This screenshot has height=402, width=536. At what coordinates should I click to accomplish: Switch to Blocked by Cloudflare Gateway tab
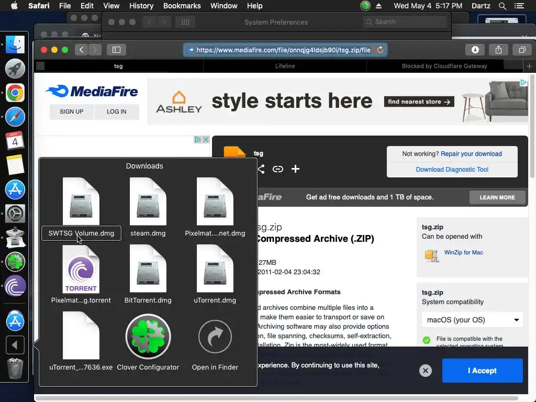tap(444, 66)
